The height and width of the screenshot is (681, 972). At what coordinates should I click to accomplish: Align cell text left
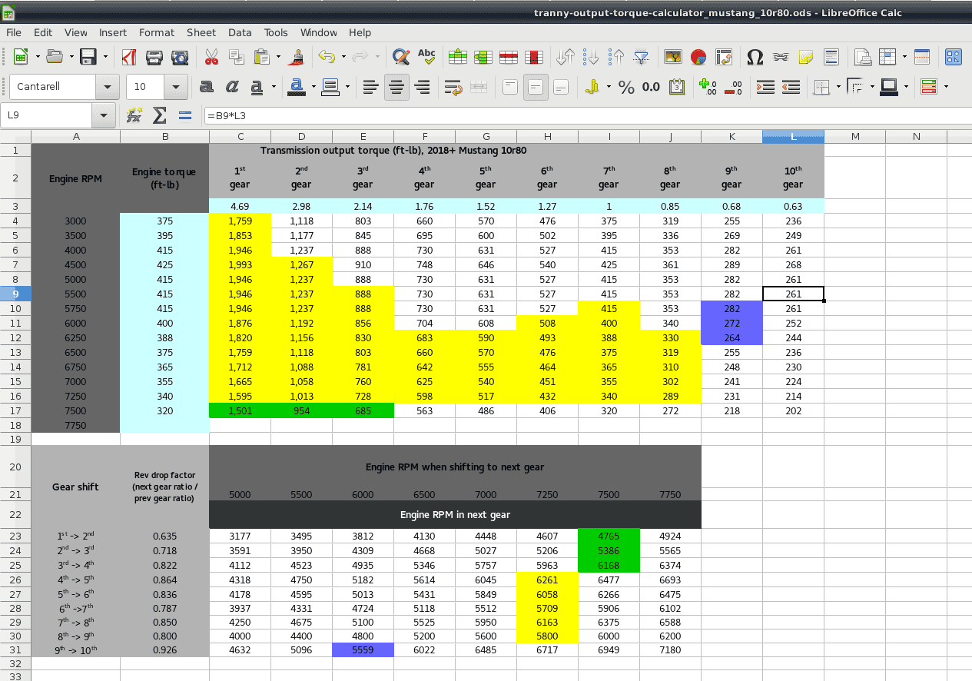[371, 87]
